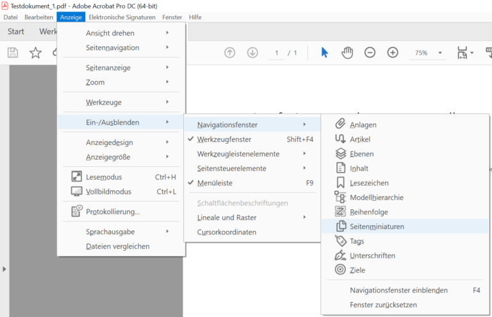Click the Lesezeichen bookmark icon

pos(340,182)
